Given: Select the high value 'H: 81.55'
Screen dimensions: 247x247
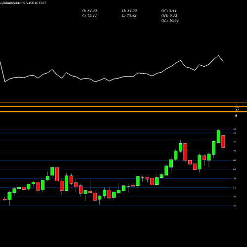Looking at the screenshot, I should [x=129, y=11].
